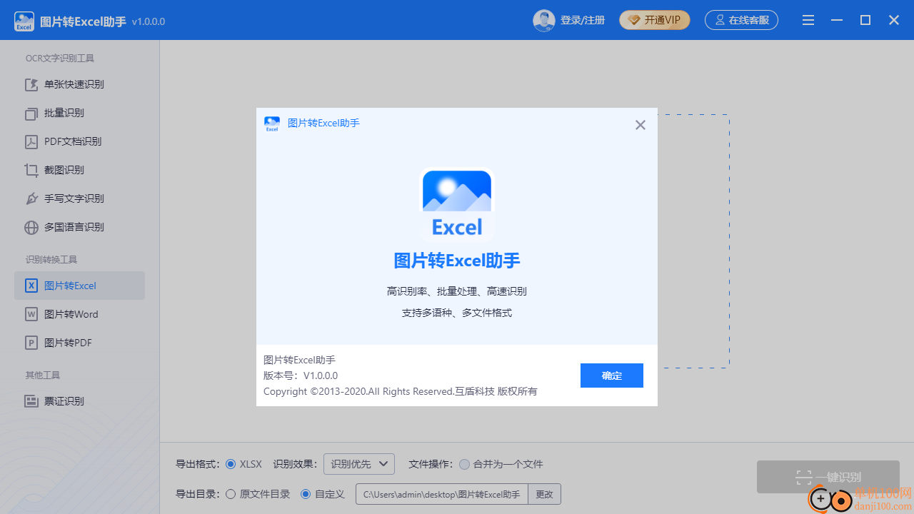This screenshot has width=914, height=514.
Task: Click the batch recognition icon
Action: click(x=31, y=113)
